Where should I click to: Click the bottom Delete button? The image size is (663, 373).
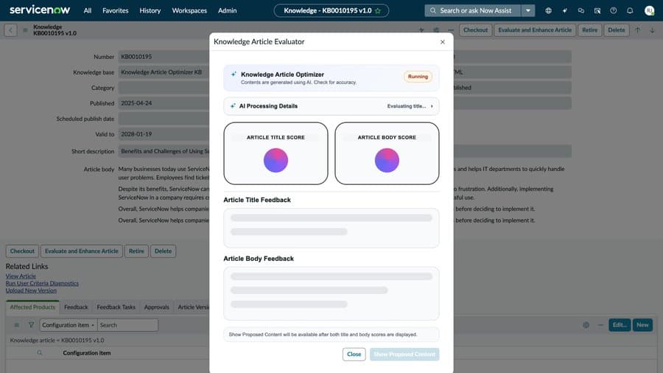tap(164, 251)
